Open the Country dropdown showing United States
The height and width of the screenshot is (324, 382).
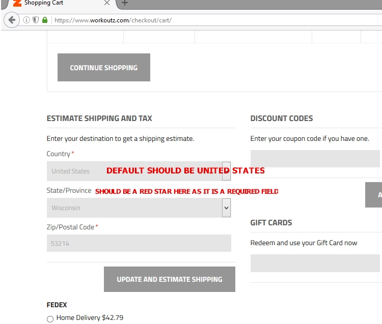tap(139, 171)
